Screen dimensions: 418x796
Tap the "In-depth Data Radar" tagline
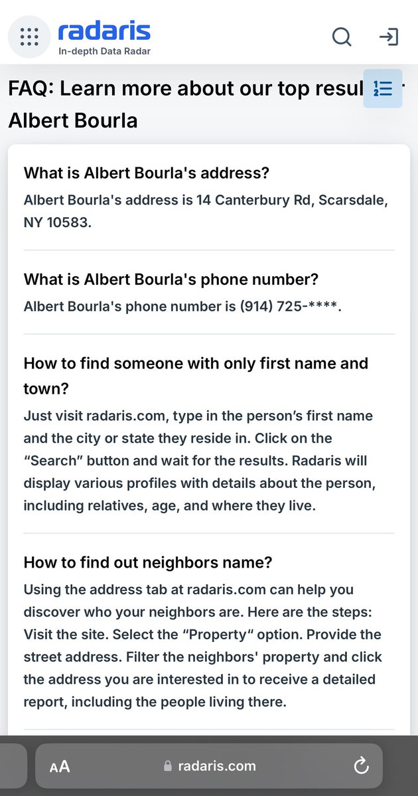104,52
